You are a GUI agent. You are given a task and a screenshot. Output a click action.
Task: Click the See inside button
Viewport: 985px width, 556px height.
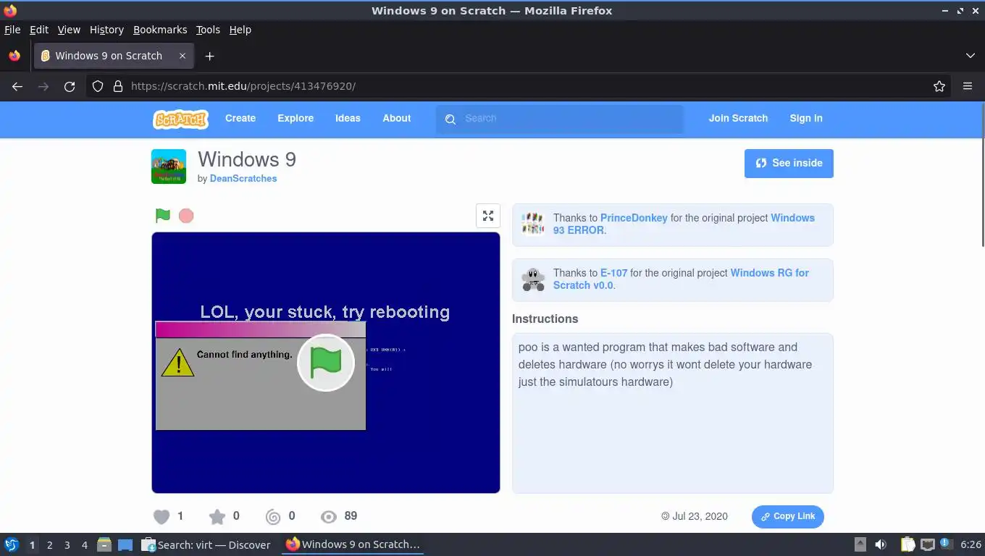(x=789, y=164)
